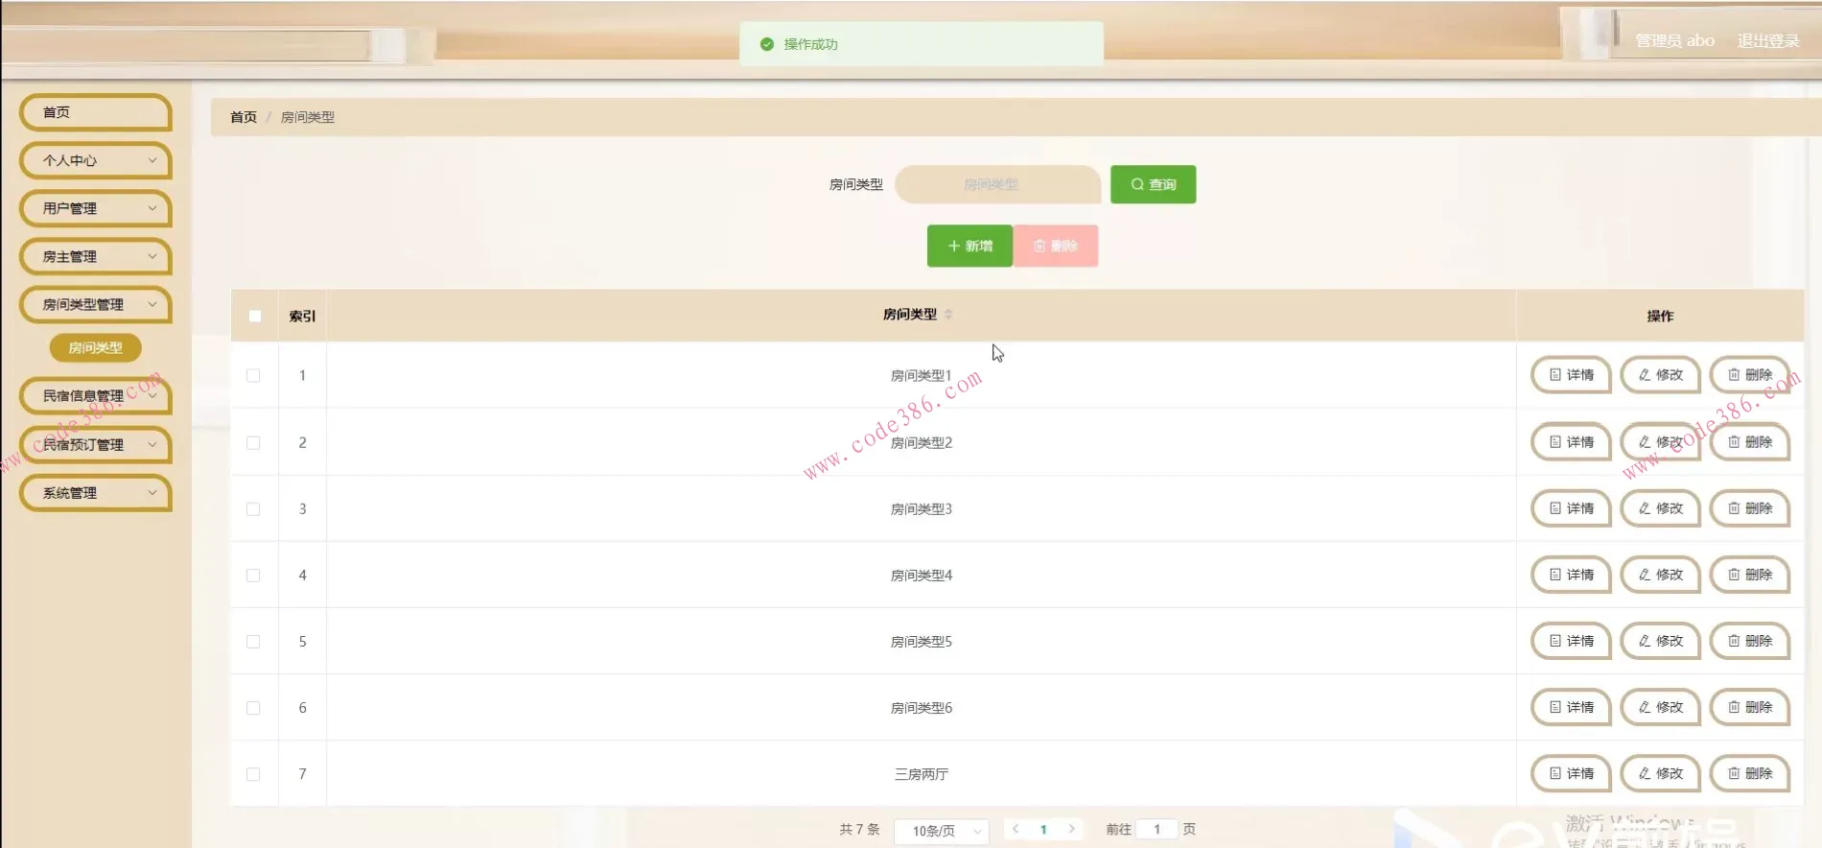Screen dimensions: 1822x848
Task: Delete the 房间类型6 entry
Action: point(1750,707)
